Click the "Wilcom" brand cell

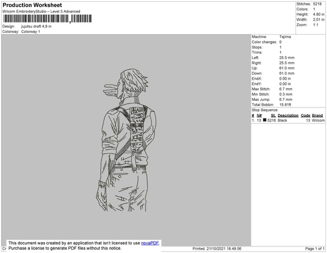pos(318,121)
